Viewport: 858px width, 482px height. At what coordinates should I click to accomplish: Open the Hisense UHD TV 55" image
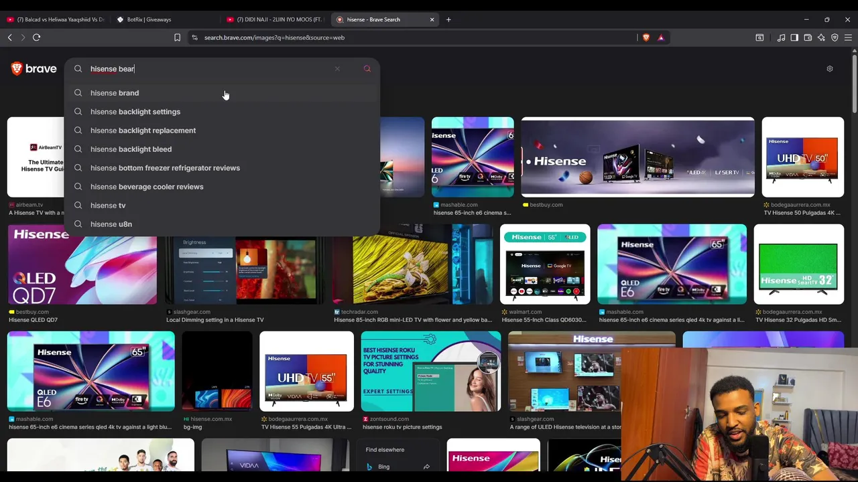point(306,371)
